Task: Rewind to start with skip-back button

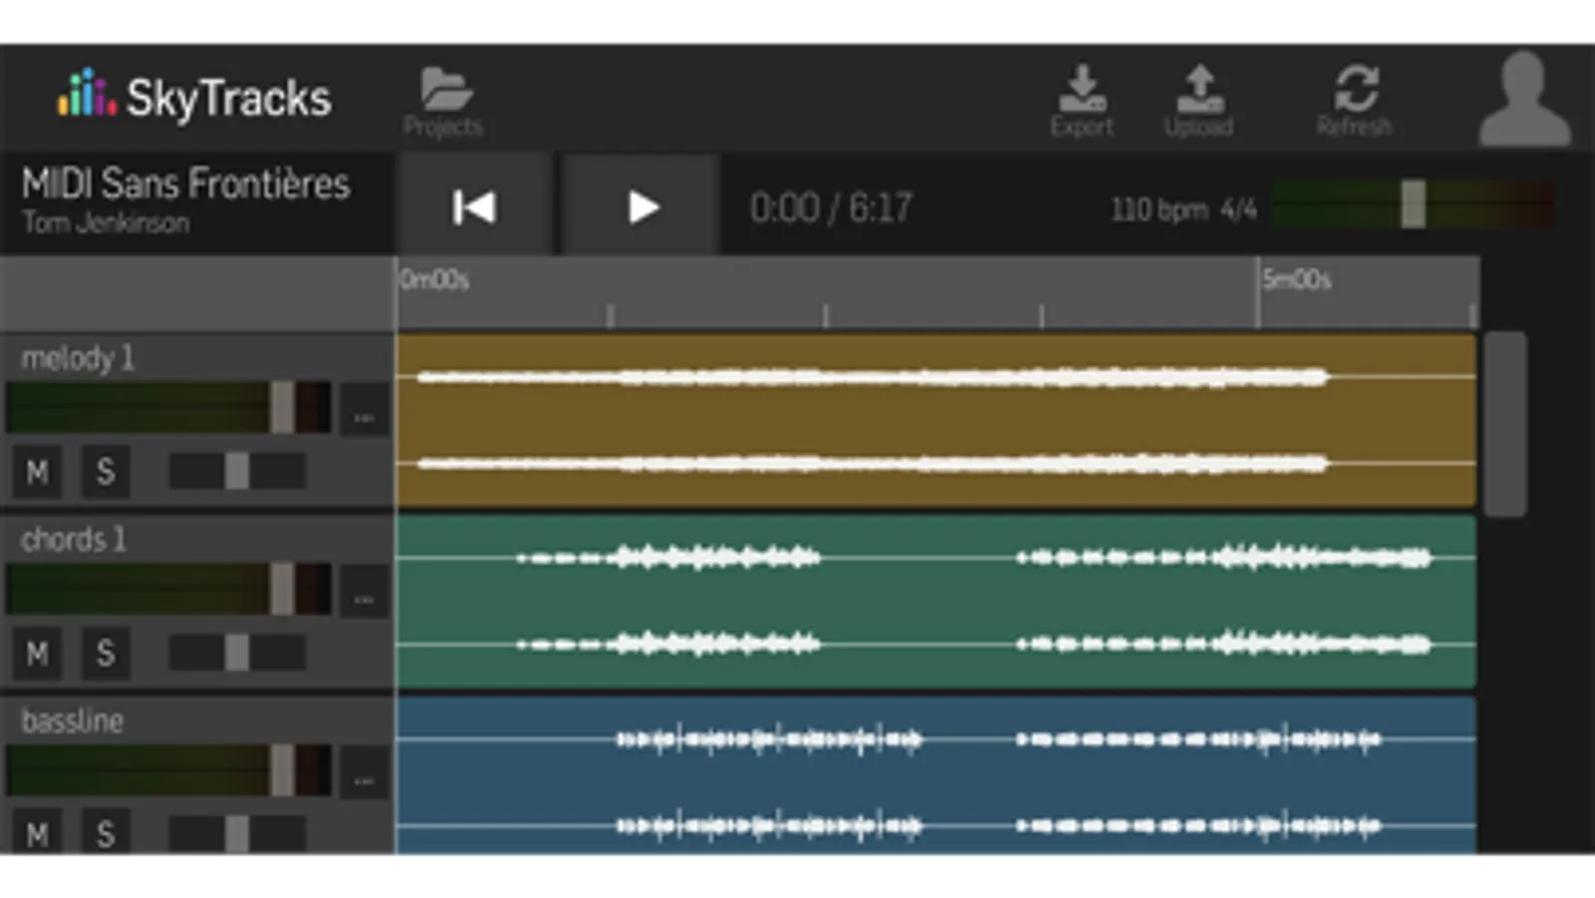Action: coord(474,207)
